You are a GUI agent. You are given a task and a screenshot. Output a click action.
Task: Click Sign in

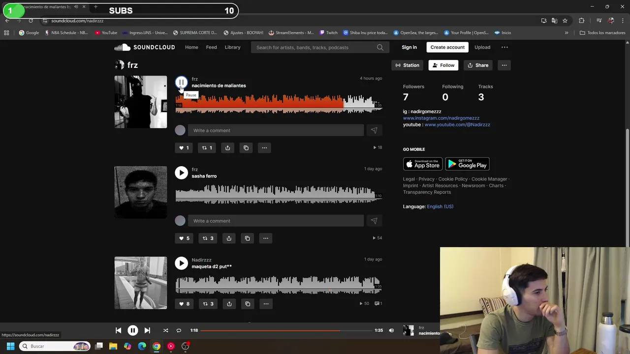(x=409, y=47)
